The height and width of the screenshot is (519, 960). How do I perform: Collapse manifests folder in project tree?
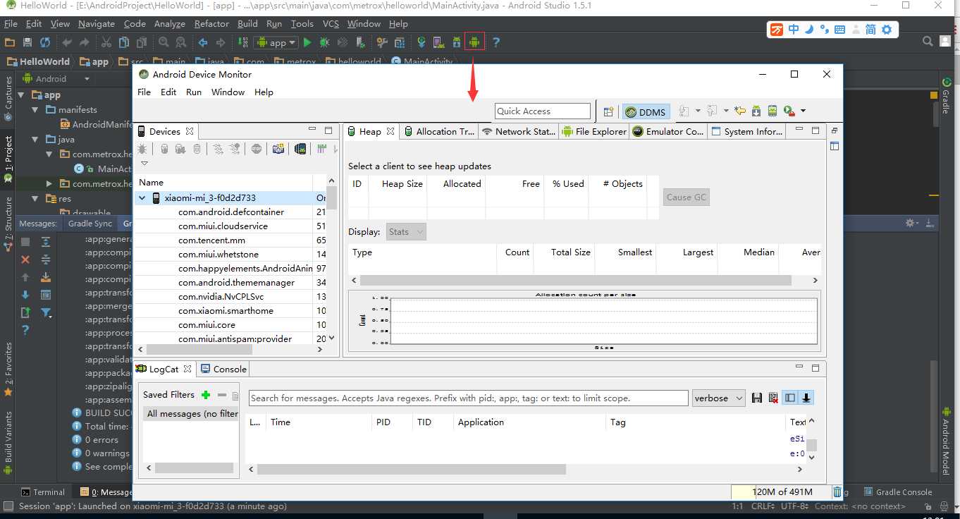[x=35, y=110]
